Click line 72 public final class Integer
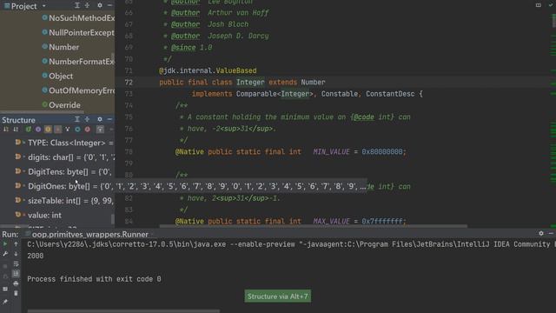The height and width of the screenshot is (313, 556). (242, 82)
